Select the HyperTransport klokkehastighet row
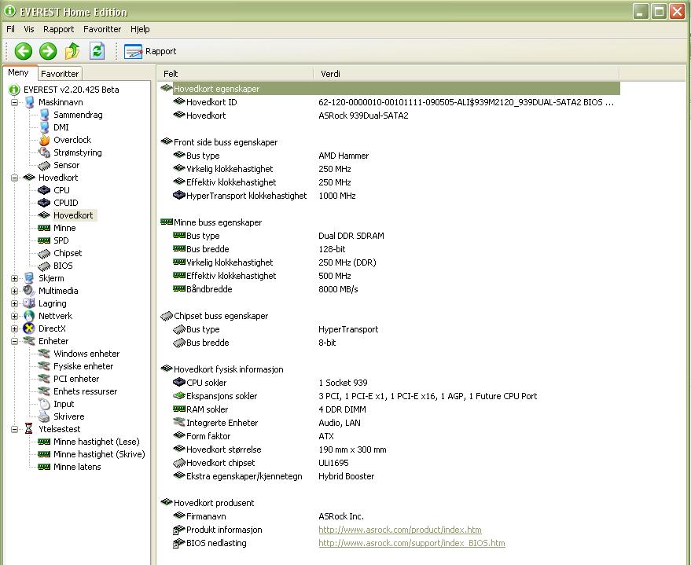 389,196
